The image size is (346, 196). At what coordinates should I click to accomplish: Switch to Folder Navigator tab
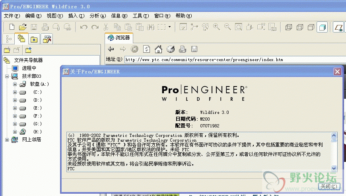click(x=21, y=39)
